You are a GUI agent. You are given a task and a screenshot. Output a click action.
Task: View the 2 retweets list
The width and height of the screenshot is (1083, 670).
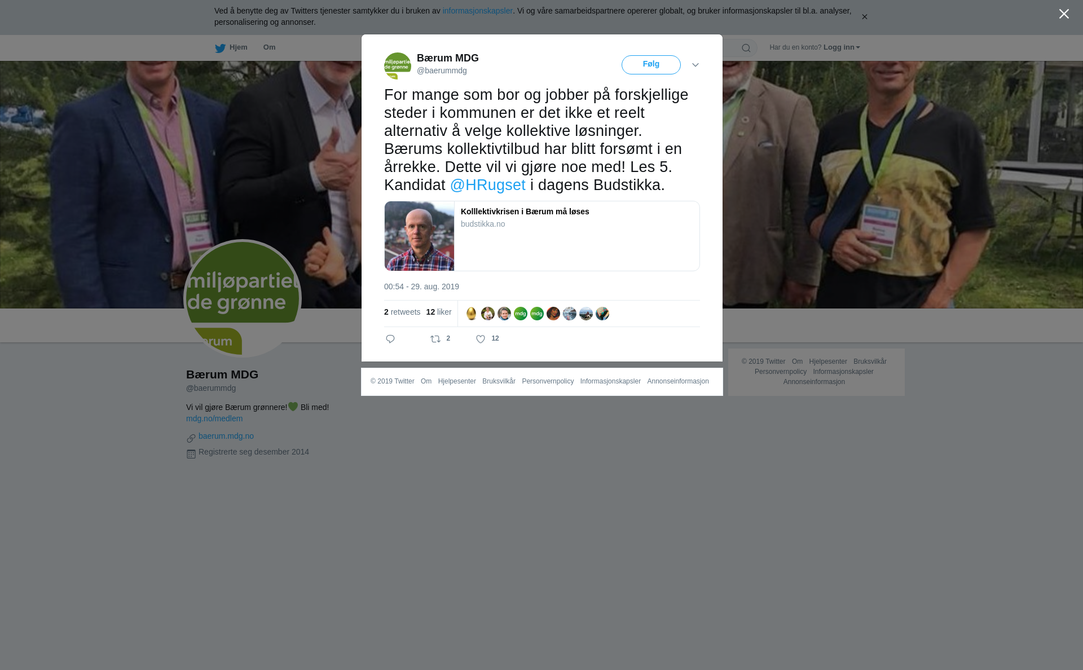[402, 312]
